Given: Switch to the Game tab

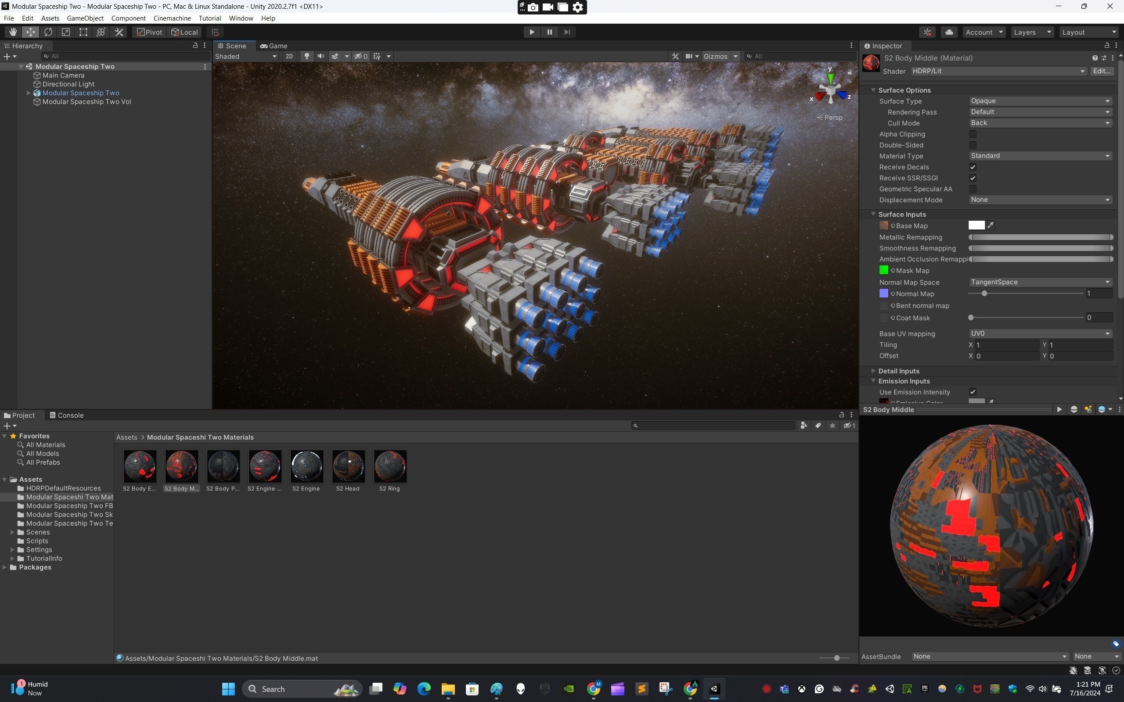Looking at the screenshot, I should click(x=274, y=46).
